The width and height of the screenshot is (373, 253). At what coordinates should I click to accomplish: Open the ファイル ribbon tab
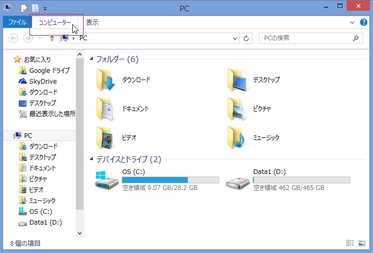click(17, 22)
